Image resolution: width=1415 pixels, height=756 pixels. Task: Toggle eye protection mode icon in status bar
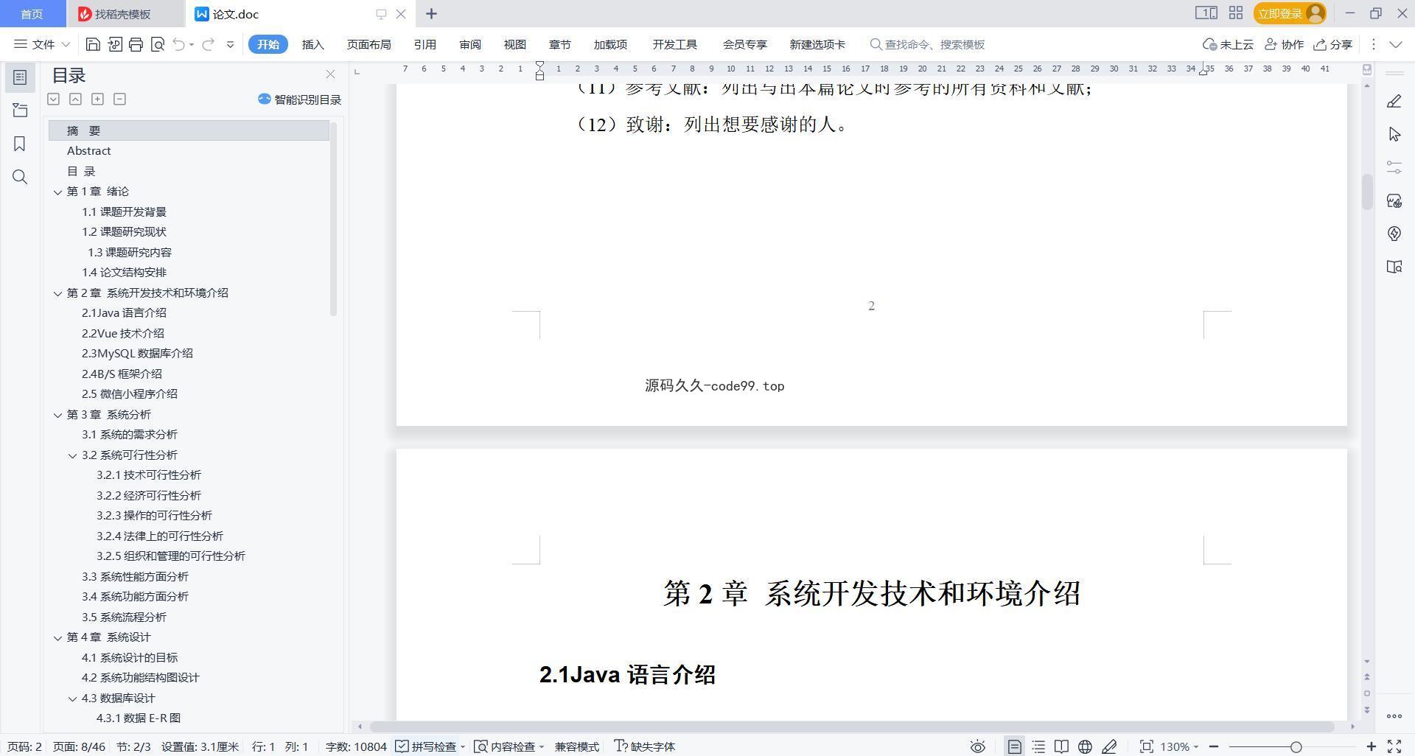pos(977,746)
